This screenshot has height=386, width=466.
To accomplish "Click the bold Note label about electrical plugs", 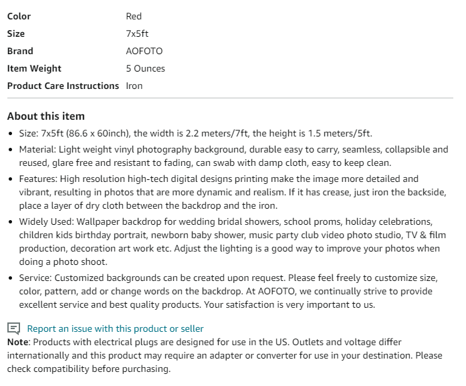I will tap(18, 342).
